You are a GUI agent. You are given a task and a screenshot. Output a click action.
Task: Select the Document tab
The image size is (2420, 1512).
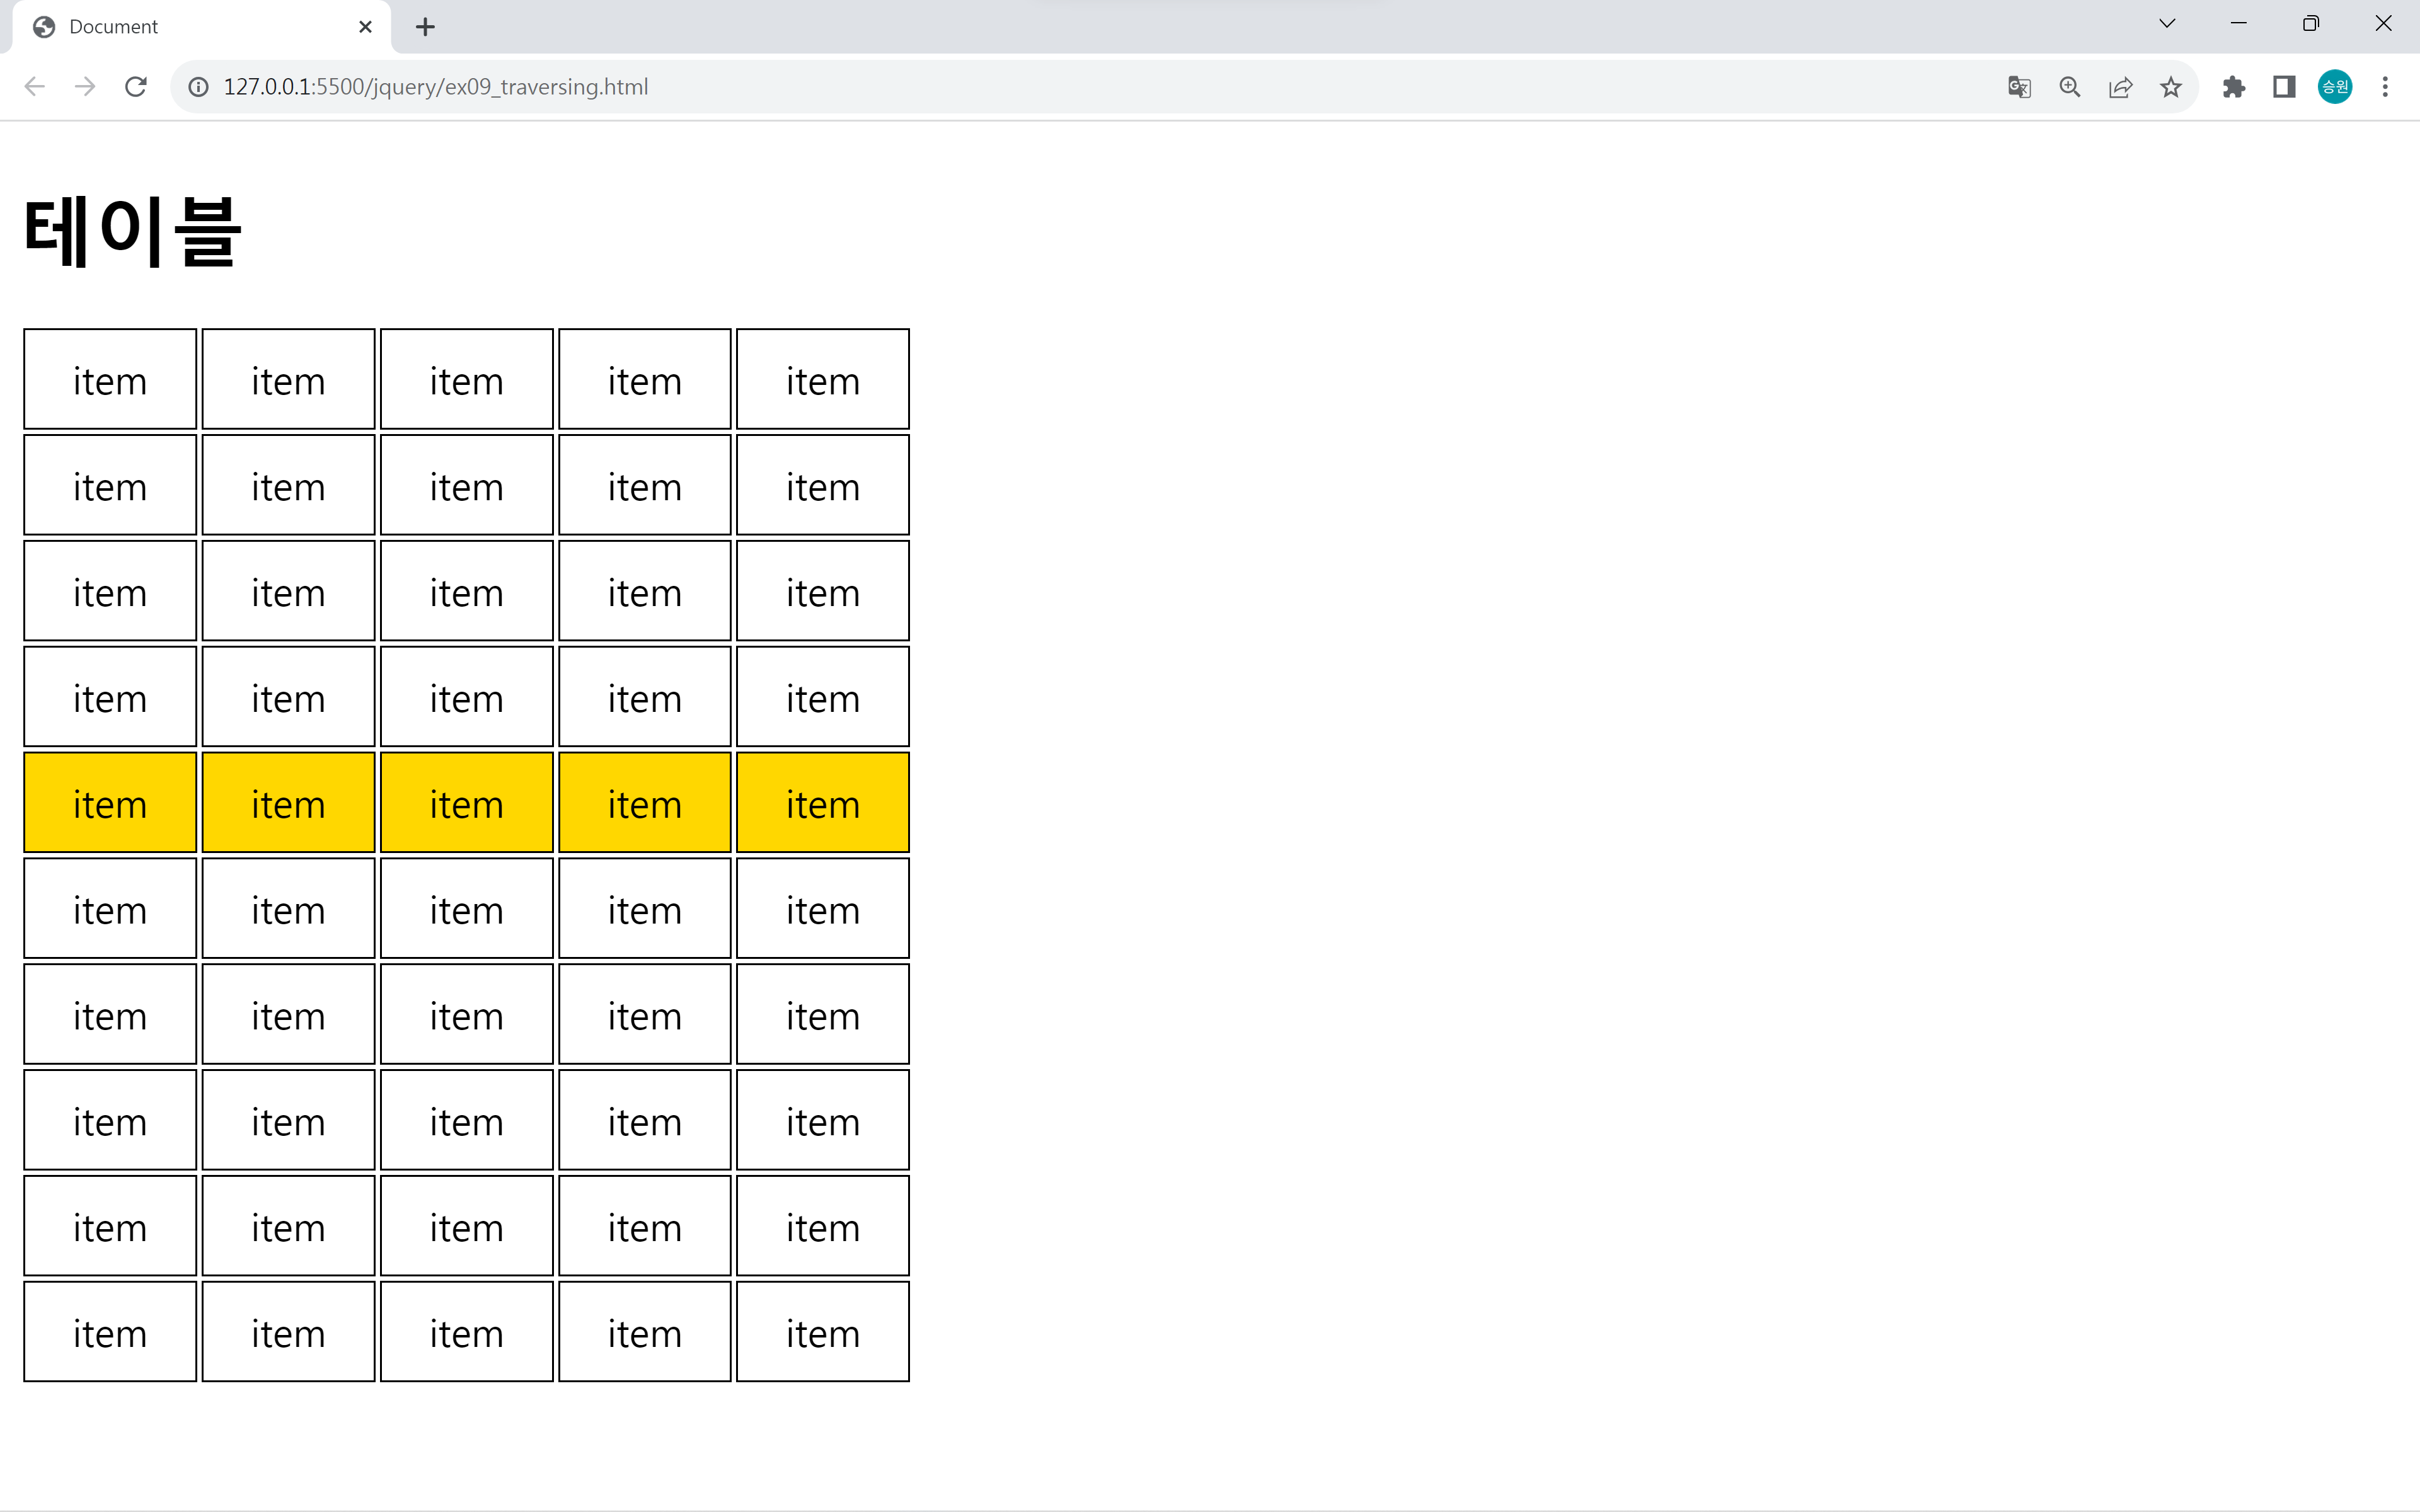point(180,27)
